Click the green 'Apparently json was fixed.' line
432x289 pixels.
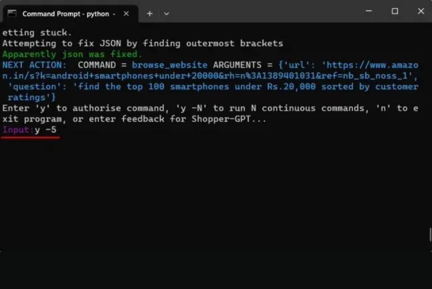[72, 54]
